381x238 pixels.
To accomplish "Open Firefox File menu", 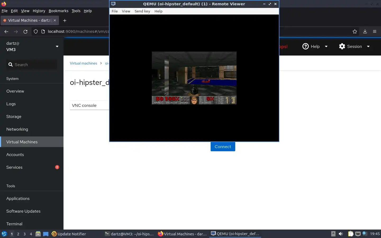I will pos(4,11).
